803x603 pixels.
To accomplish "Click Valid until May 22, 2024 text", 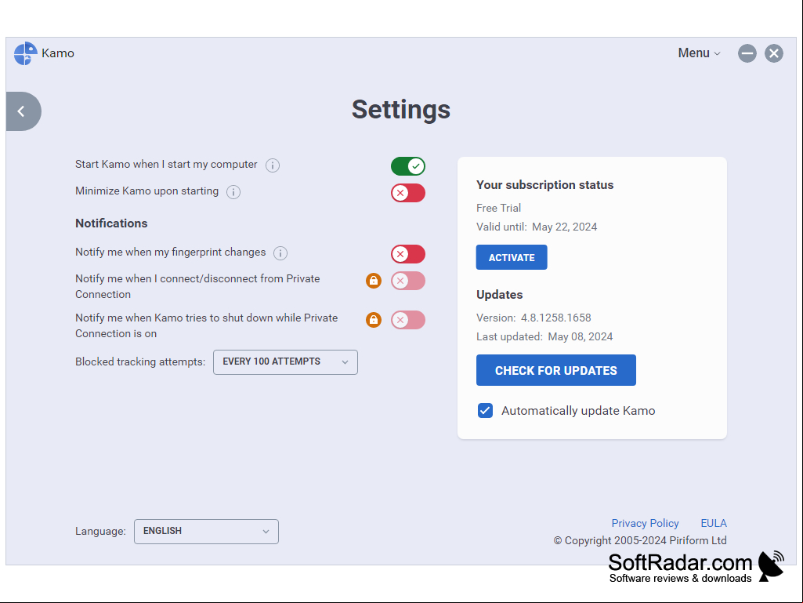I will (537, 227).
